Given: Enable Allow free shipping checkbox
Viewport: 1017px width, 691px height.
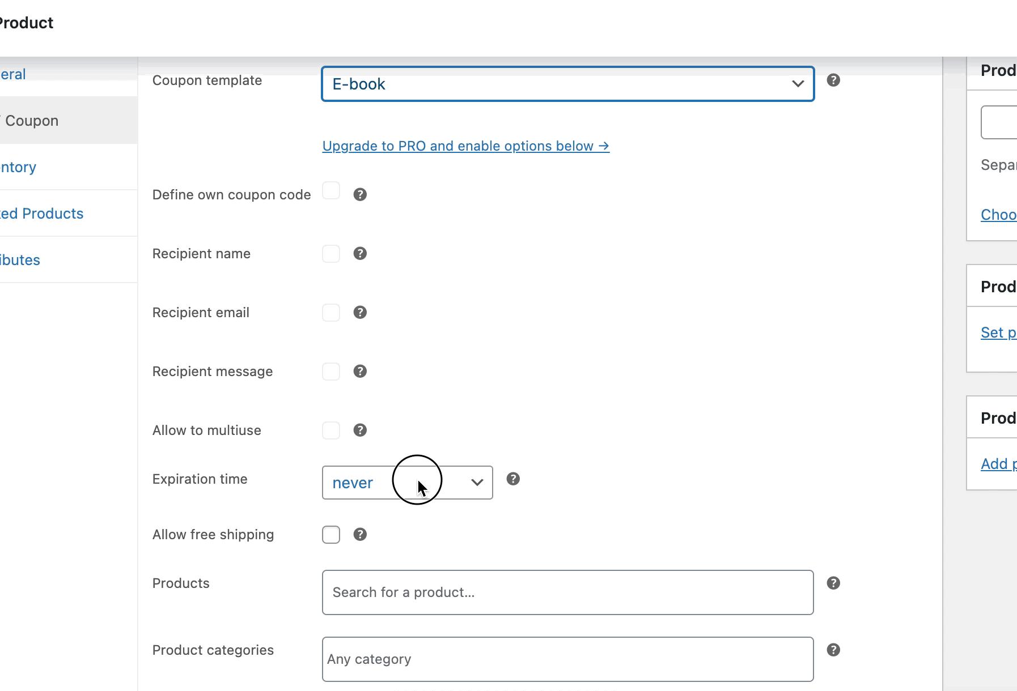Looking at the screenshot, I should pyautogui.click(x=331, y=534).
